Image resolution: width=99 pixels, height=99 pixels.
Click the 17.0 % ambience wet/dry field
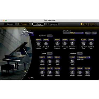pyautogui.click(x=72, y=68)
